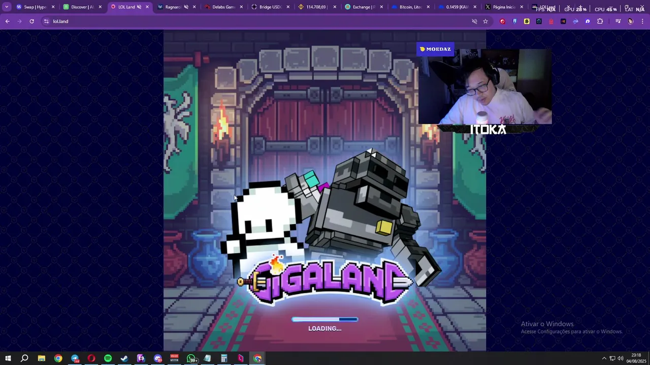Switch to the Bridge USDC tab
This screenshot has width=650, height=365.
(x=271, y=7)
